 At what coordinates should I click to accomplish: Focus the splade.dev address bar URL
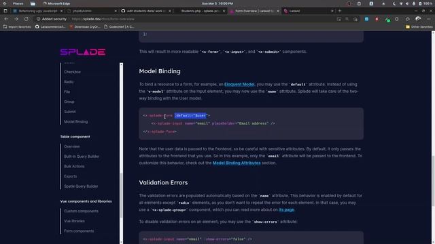click(103, 19)
